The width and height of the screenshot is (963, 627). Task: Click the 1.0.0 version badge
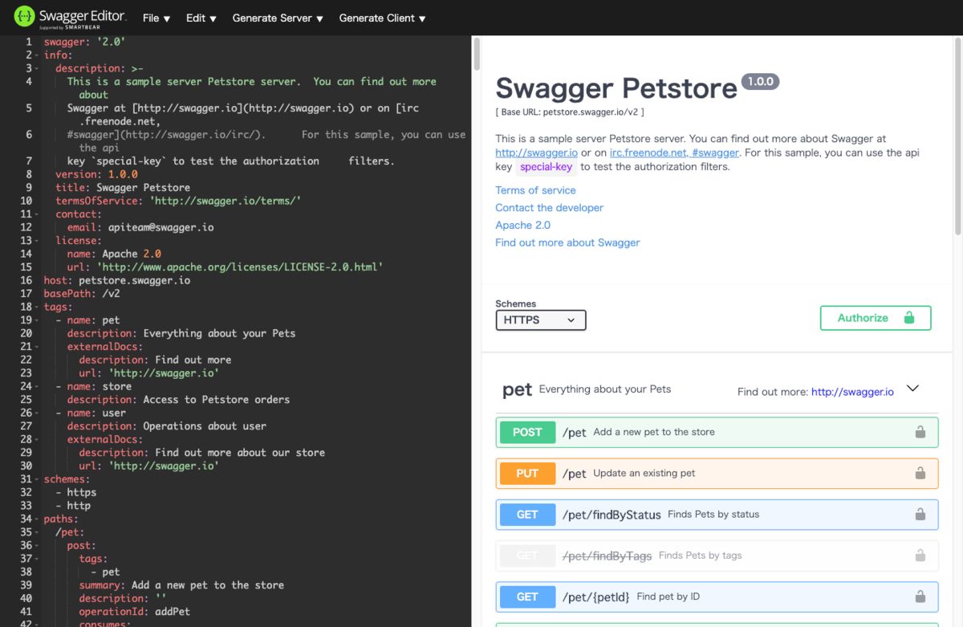[x=760, y=82]
